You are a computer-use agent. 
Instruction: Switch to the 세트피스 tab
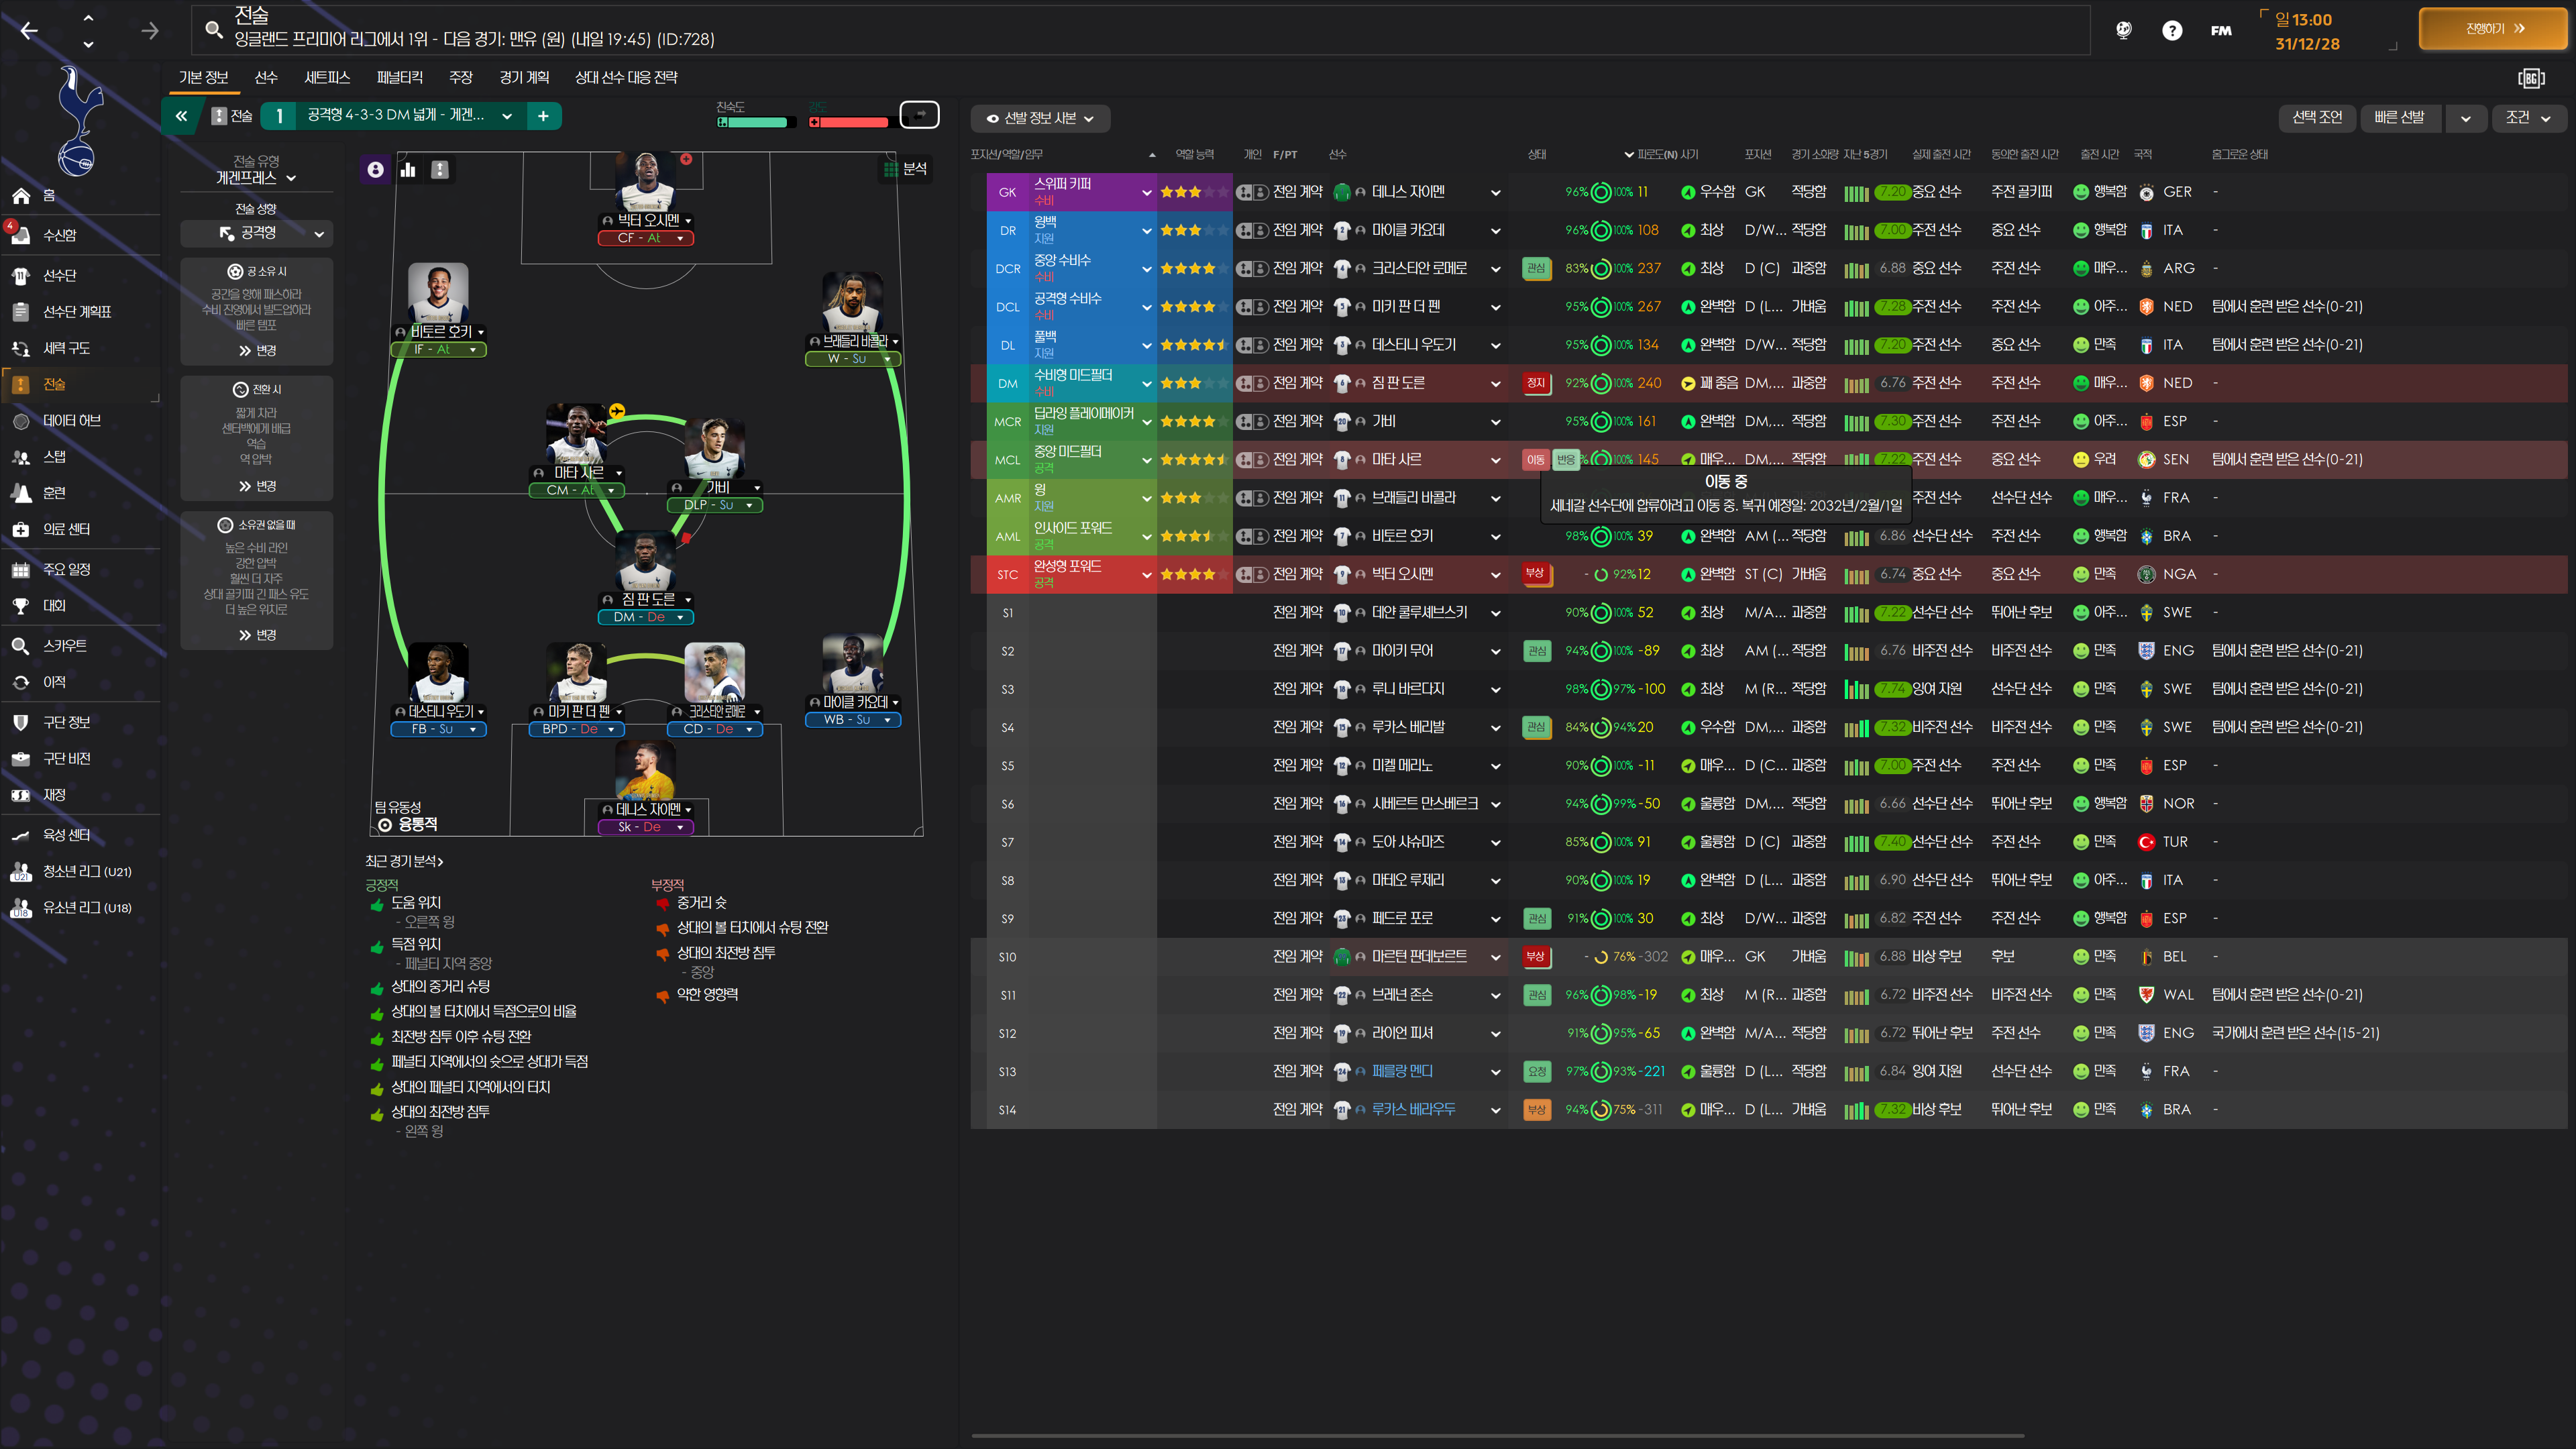pos(327,77)
